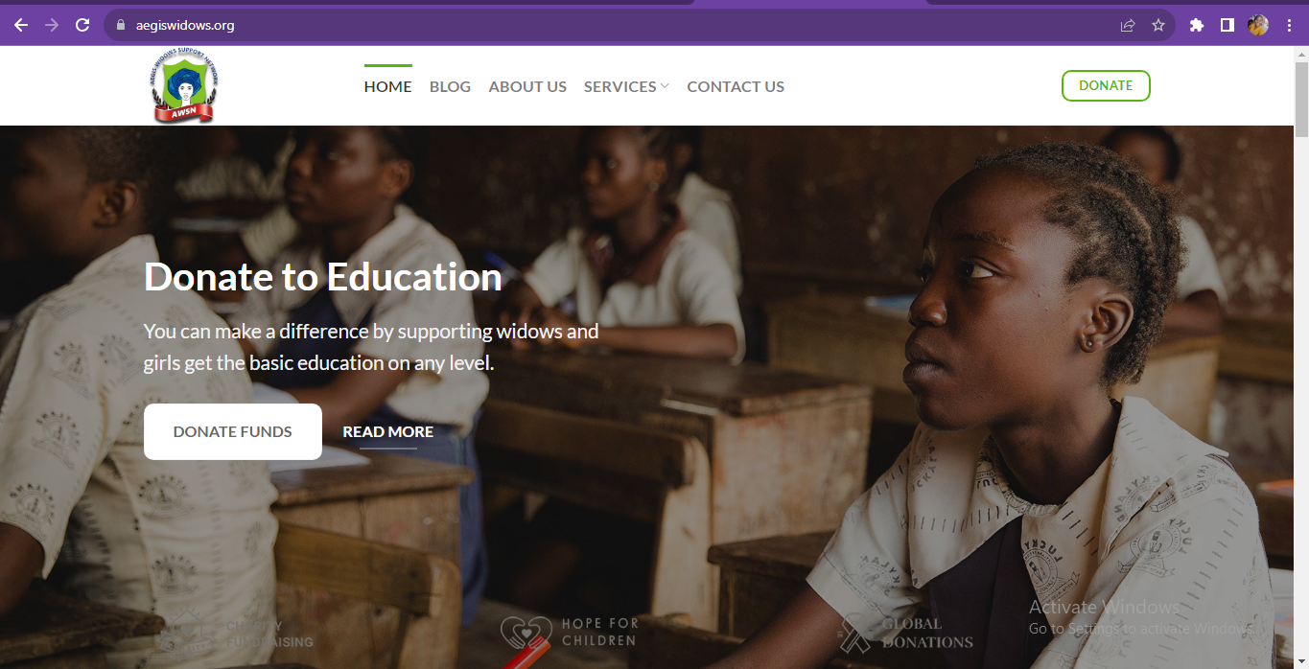Follow the Read More link

click(x=388, y=432)
